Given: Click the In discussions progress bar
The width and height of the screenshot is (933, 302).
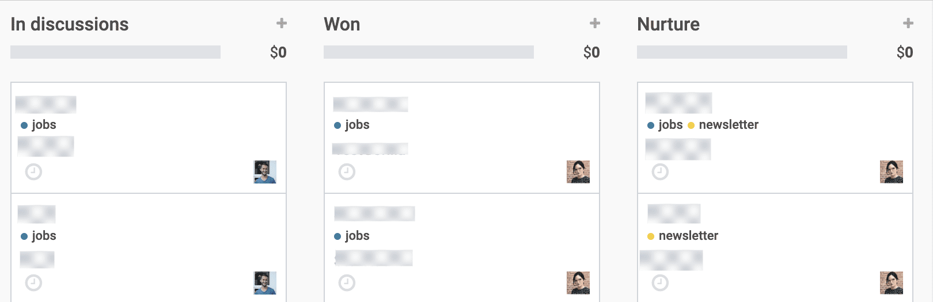Looking at the screenshot, I should click(x=115, y=52).
